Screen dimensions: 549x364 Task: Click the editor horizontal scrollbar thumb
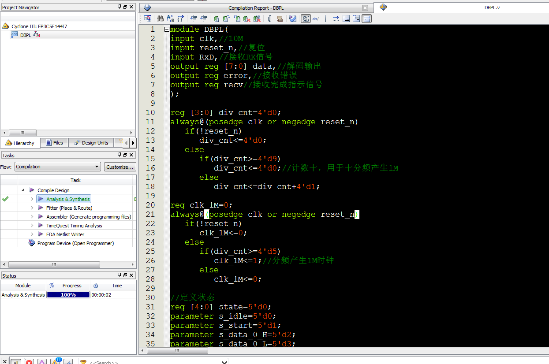click(x=176, y=351)
